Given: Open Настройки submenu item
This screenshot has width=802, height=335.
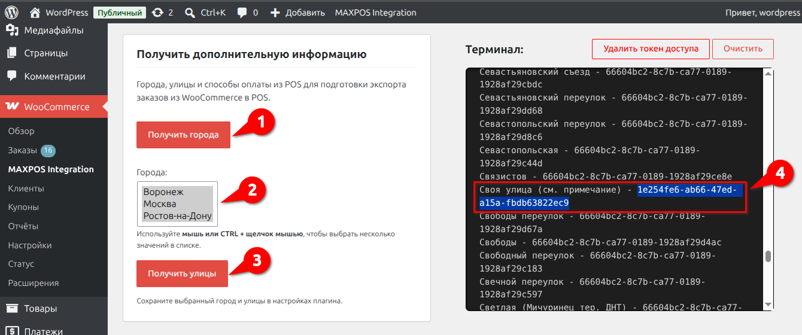Looking at the screenshot, I should click(29, 245).
